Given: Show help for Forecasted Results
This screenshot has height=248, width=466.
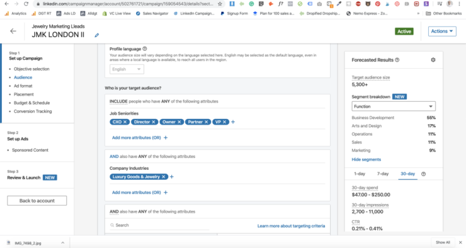Looking at the screenshot, I should coord(397,60).
